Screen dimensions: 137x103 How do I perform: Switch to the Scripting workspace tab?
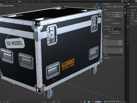coord(33,1)
